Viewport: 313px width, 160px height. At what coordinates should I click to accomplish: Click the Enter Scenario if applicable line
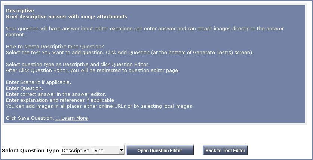coord(39,82)
